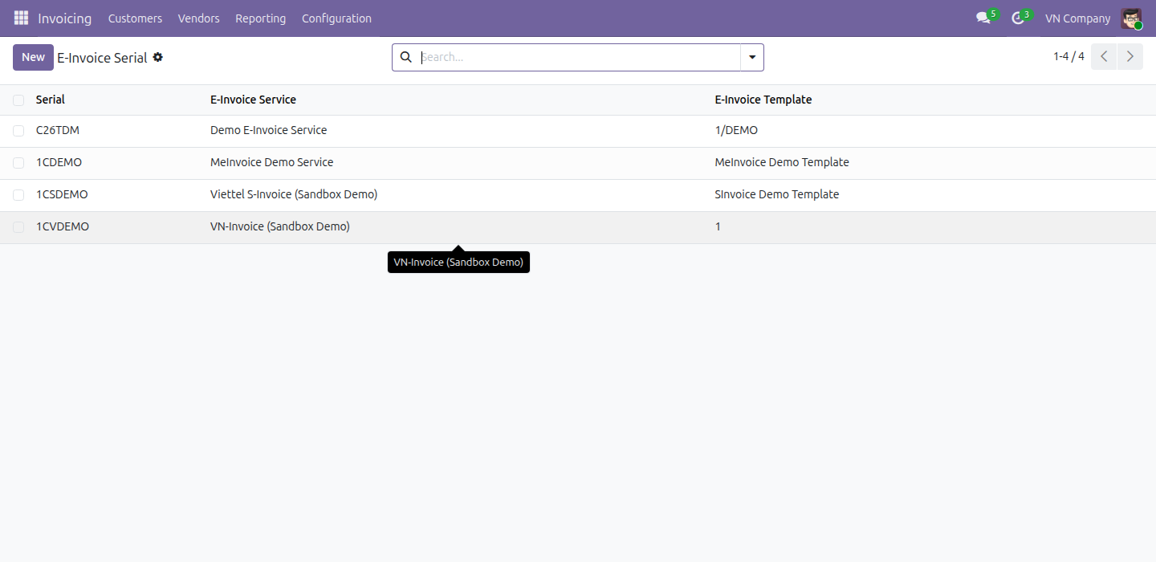
Task: Open the Reporting menu
Action: coord(260,18)
